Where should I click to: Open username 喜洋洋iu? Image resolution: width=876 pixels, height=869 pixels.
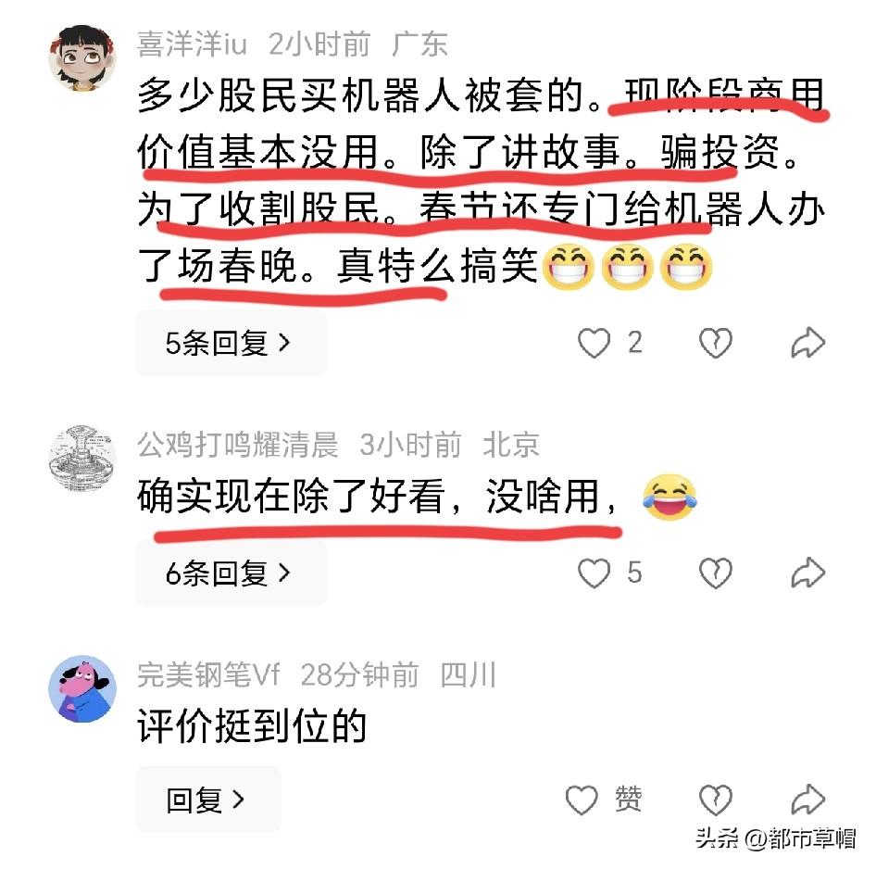coord(193,44)
